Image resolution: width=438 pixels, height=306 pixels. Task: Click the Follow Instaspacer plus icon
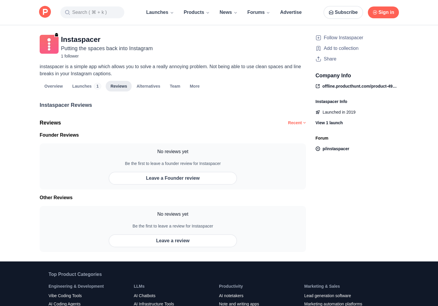pyautogui.click(x=318, y=38)
